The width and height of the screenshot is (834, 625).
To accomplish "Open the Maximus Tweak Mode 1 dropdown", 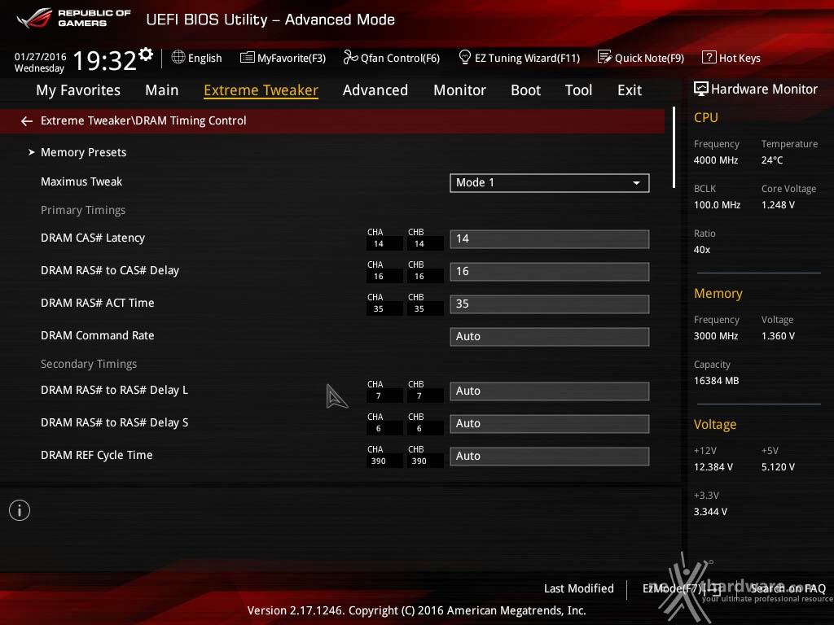I will [x=550, y=183].
